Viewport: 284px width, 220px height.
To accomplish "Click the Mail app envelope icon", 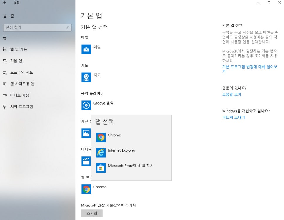I will pyautogui.click(x=86, y=49).
